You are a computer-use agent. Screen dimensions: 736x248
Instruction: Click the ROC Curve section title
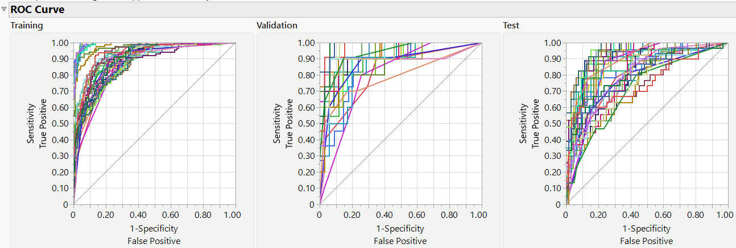click(x=38, y=10)
